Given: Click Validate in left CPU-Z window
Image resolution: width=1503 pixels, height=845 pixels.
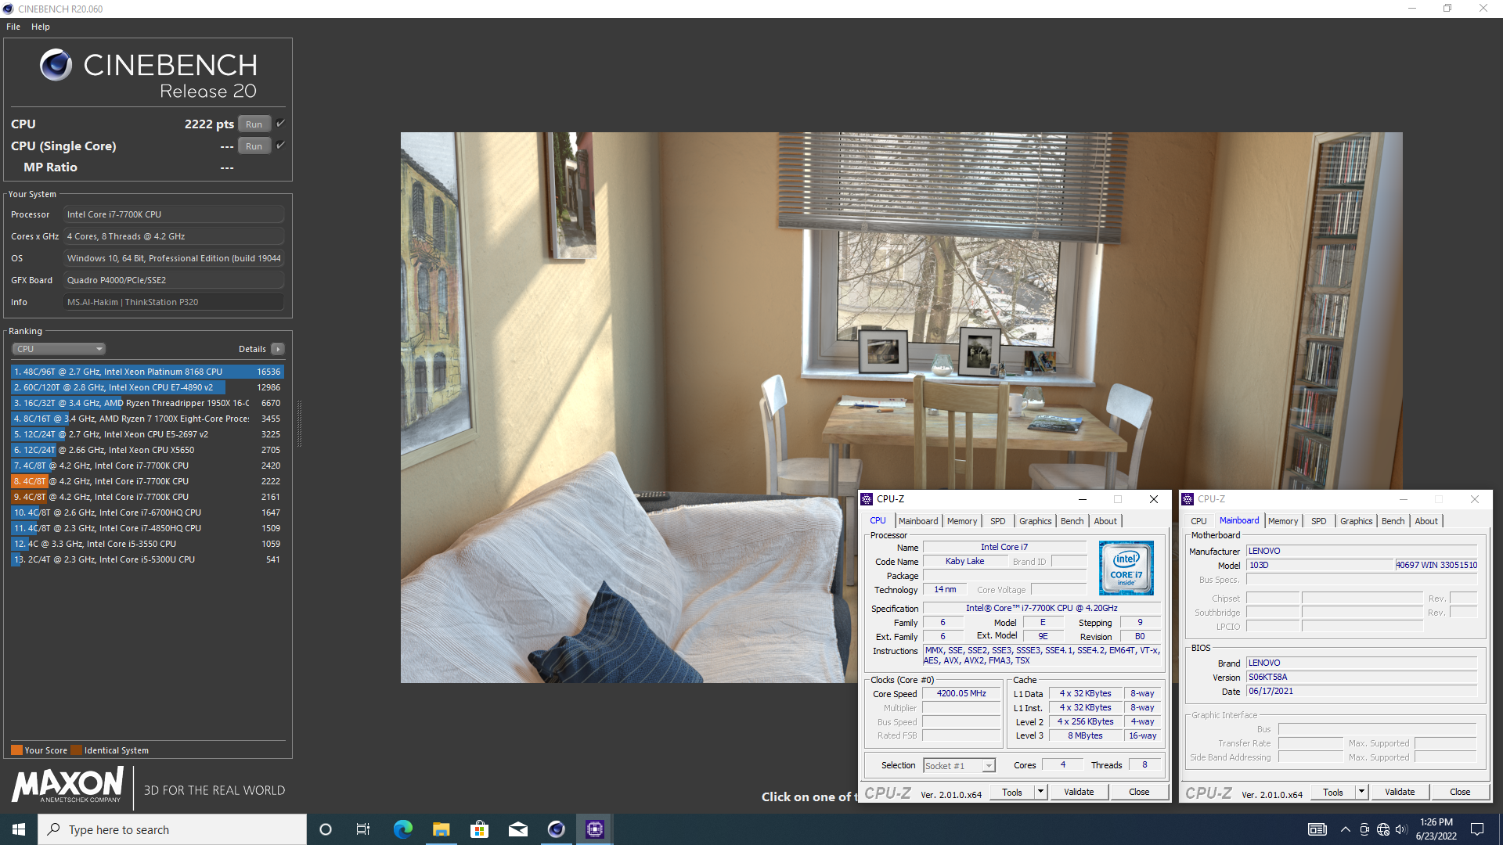Looking at the screenshot, I should click(x=1079, y=793).
